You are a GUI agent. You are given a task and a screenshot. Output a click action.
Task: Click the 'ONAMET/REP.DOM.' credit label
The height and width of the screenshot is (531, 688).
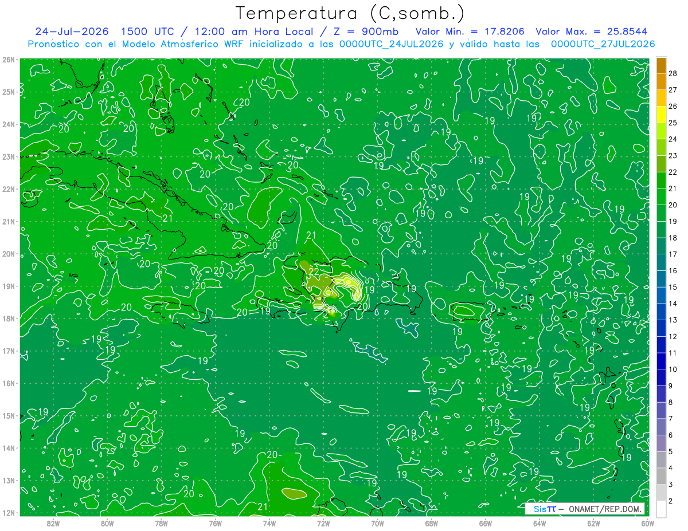(x=605, y=509)
